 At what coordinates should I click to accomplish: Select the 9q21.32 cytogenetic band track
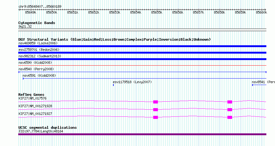[x=142, y=30]
